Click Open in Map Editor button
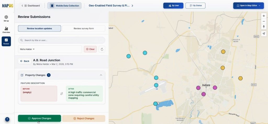This screenshot has height=124, width=268. pos(249,6)
